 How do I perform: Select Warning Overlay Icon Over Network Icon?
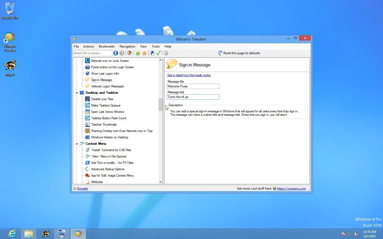[122, 131]
